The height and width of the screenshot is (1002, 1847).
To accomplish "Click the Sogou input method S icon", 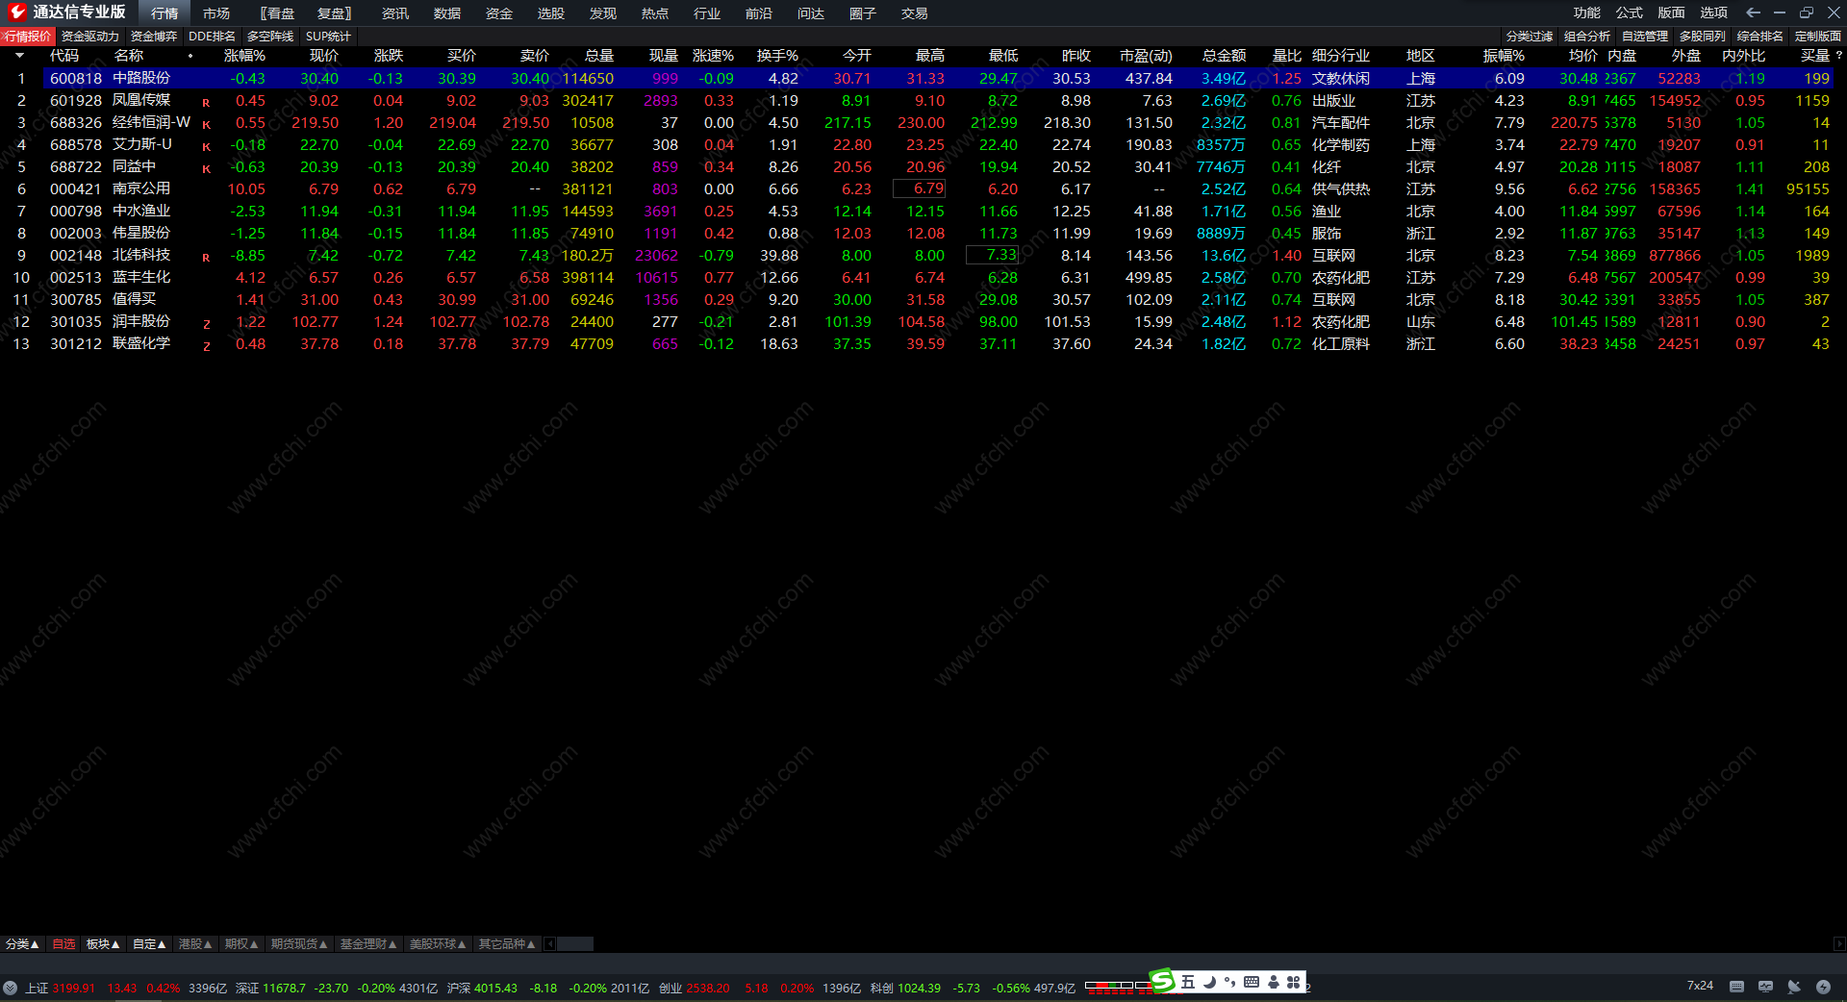I will (x=1163, y=981).
